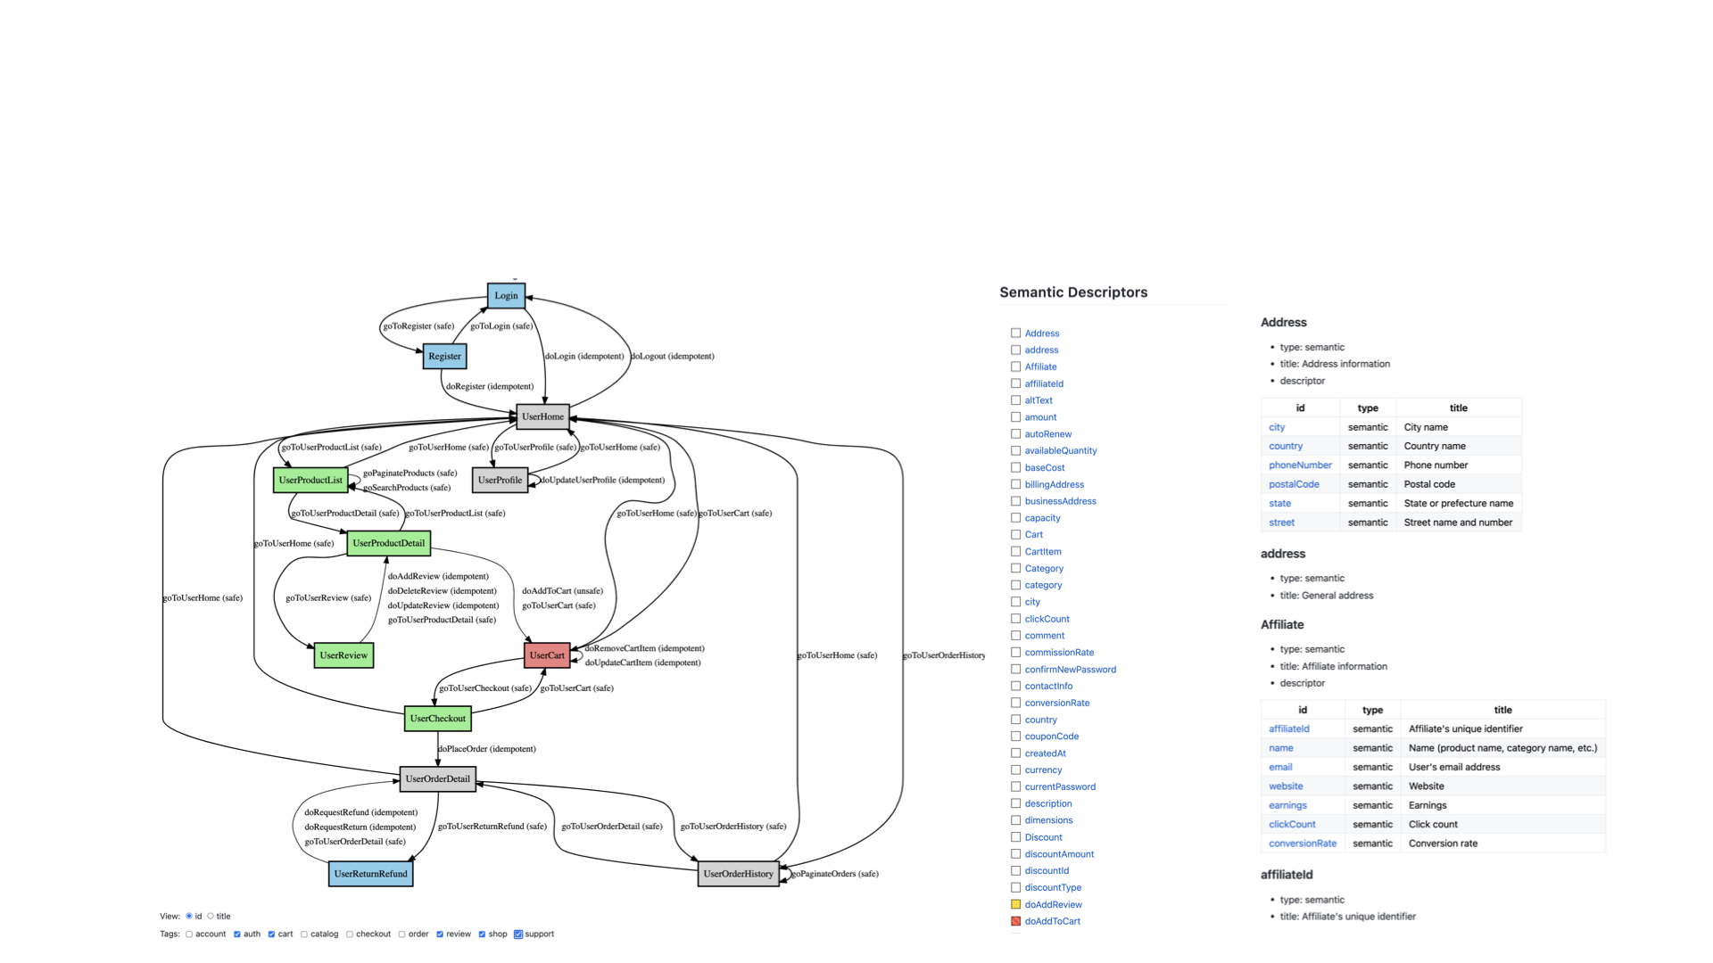Open the availableQuantity descriptor link

[1061, 451]
